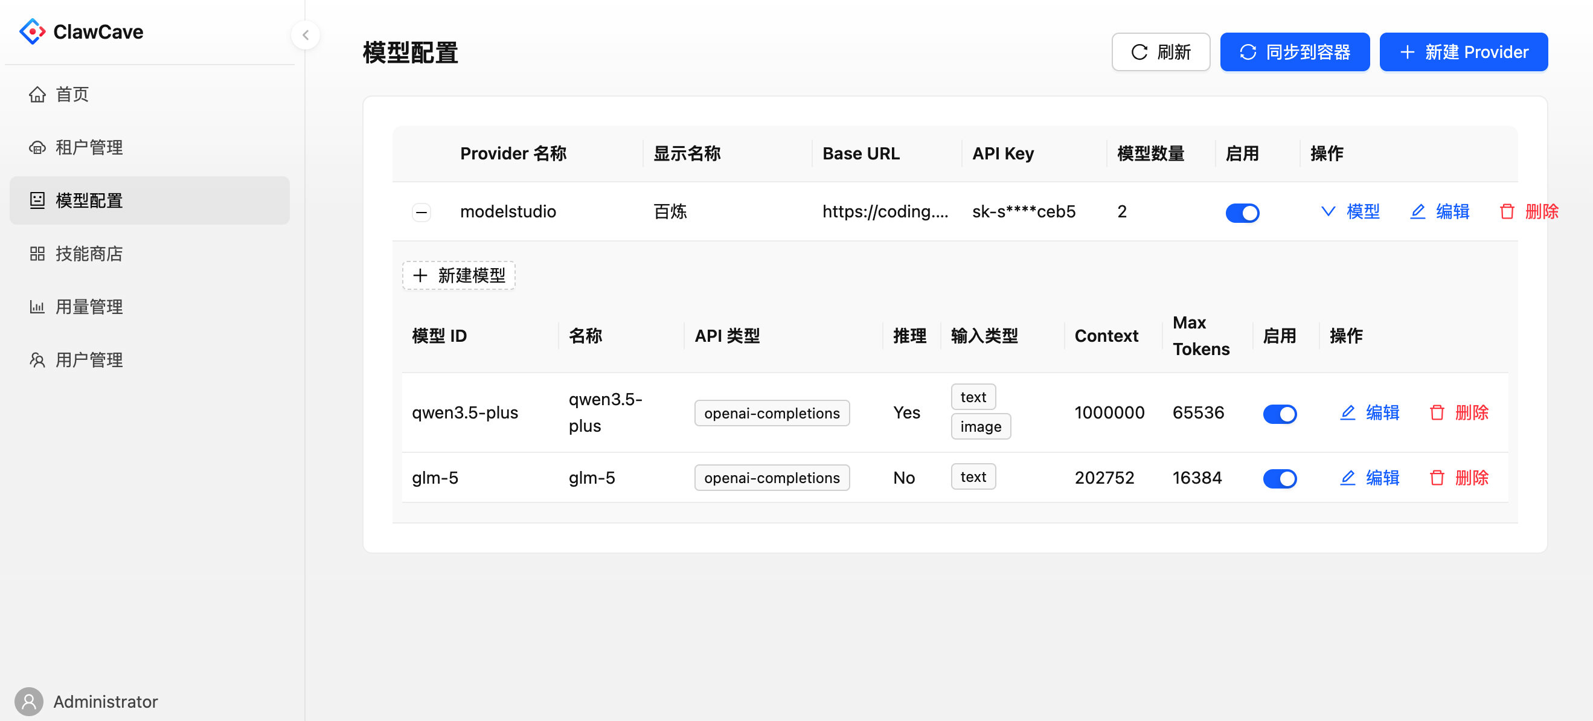Open 用量管理 usage management icon
This screenshot has width=1593, height=721.
(x=37, y=306)
